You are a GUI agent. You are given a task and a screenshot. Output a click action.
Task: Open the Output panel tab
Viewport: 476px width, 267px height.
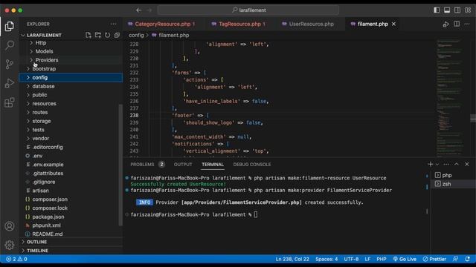[x=183, y=165]
